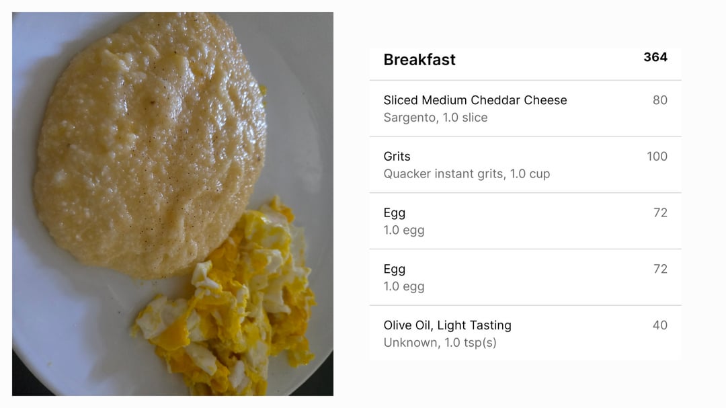Click the Sargento, 1.0 slice serving text
Viewport: 726px width, 408px height.
435,118
